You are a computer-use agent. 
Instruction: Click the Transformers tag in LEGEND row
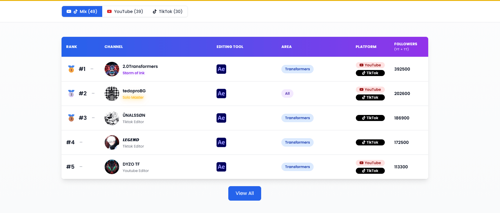click(297, 142)
